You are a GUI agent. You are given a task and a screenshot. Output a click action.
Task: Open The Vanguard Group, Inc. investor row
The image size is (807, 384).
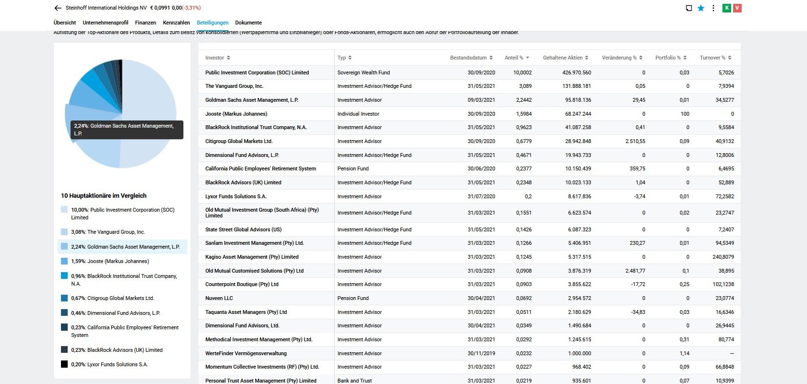tap(469, 86)
